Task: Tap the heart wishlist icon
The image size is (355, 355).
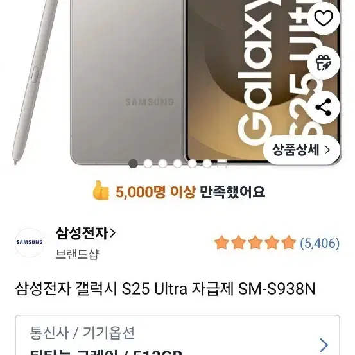Action: click(324, 19)
